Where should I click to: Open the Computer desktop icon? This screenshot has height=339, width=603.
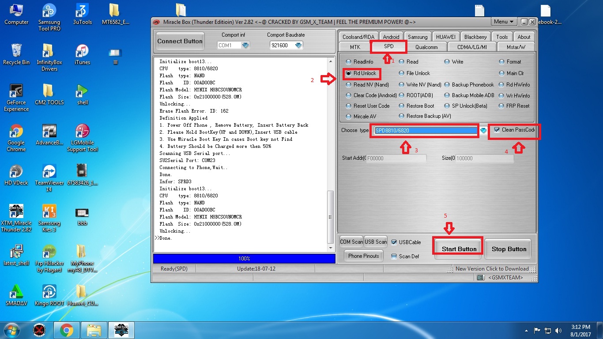click(x=16, y=14)
